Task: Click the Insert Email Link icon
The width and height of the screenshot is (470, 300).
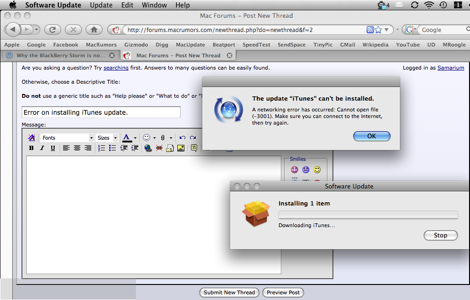Action: tap(170, 148)
